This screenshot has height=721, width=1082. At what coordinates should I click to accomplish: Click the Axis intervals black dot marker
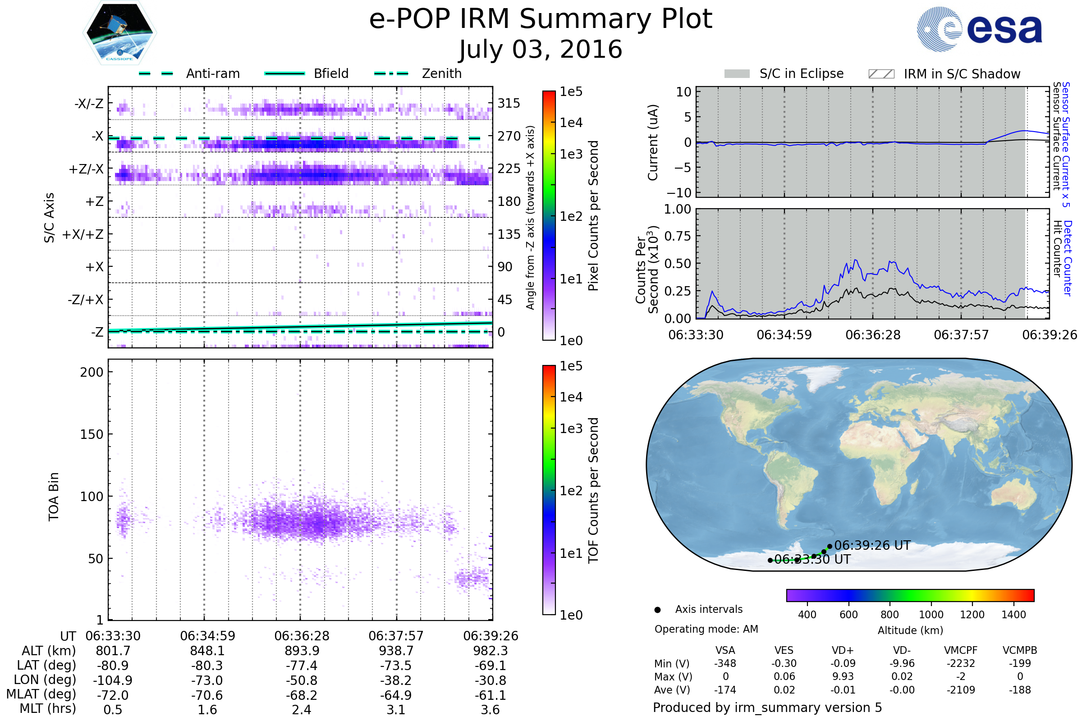point(657,610)
